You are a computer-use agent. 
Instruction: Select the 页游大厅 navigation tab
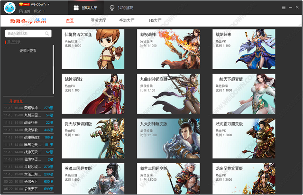pos(98,20)
